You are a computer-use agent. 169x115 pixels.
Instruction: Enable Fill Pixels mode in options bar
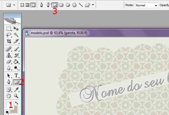(x=33, y=5)
